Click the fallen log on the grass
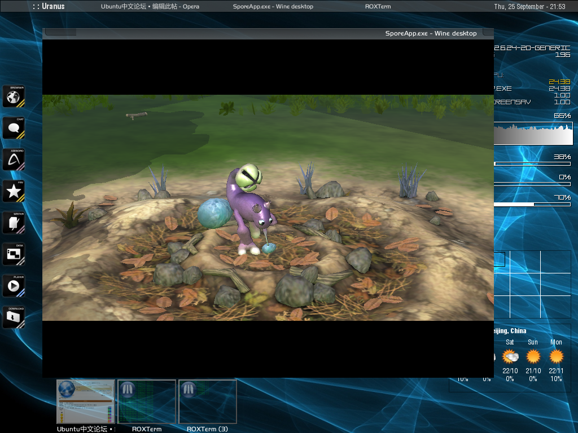This screenshot has height=433, width=578. click(137, 116)
